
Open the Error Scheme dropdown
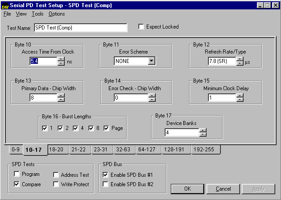(151, 61)
